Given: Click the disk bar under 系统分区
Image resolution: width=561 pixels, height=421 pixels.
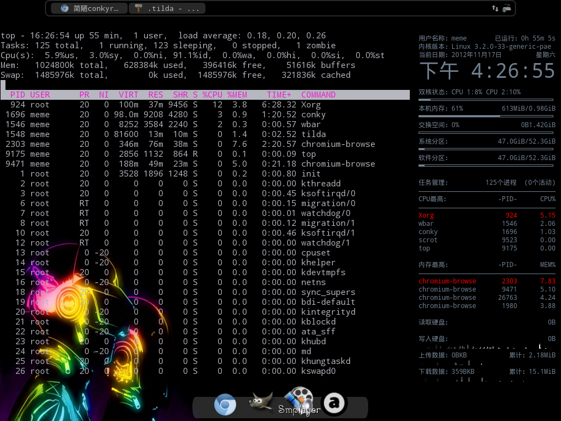Looking at the screenshot, I should [x=486, y=149].
